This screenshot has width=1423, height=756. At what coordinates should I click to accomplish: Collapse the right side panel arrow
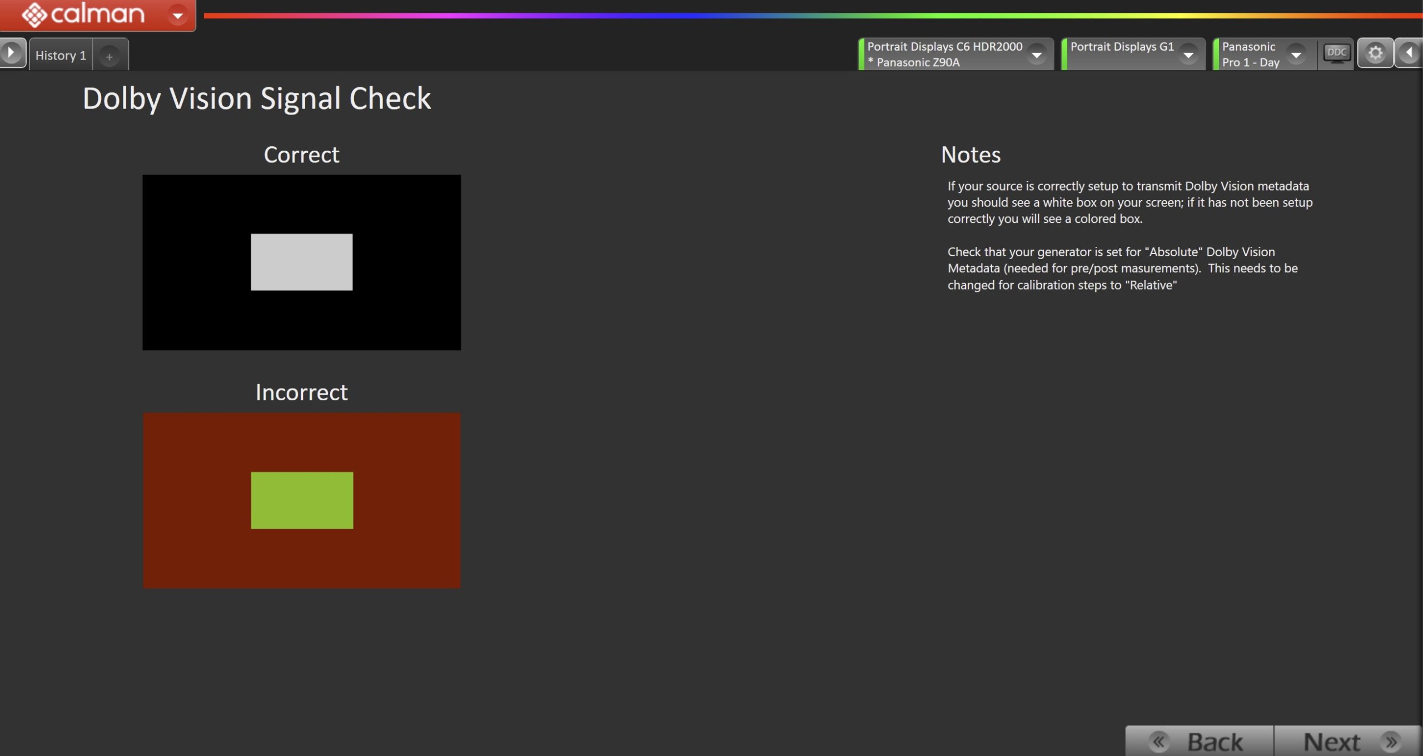[x=1409, y=53]
